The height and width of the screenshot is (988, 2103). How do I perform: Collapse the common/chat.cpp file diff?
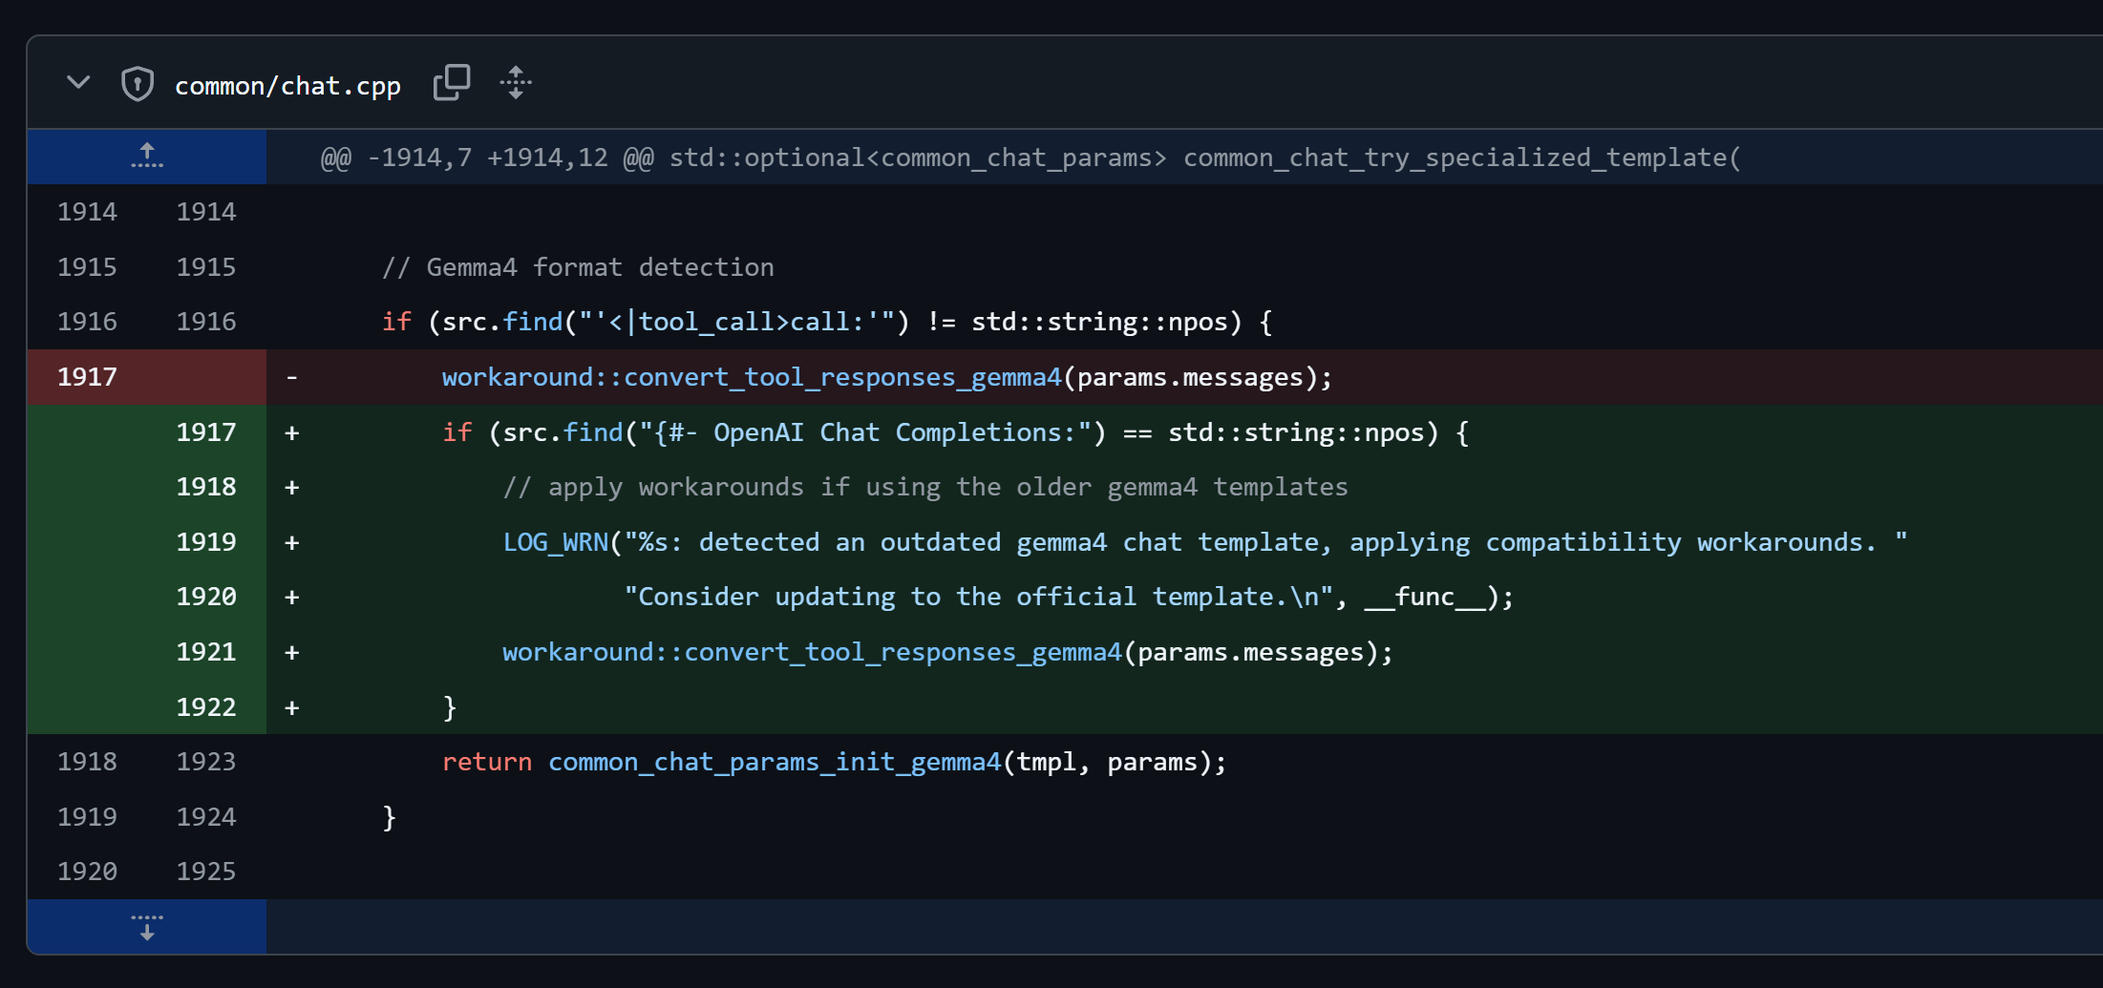pyautogui.click(x=78, y=83)
